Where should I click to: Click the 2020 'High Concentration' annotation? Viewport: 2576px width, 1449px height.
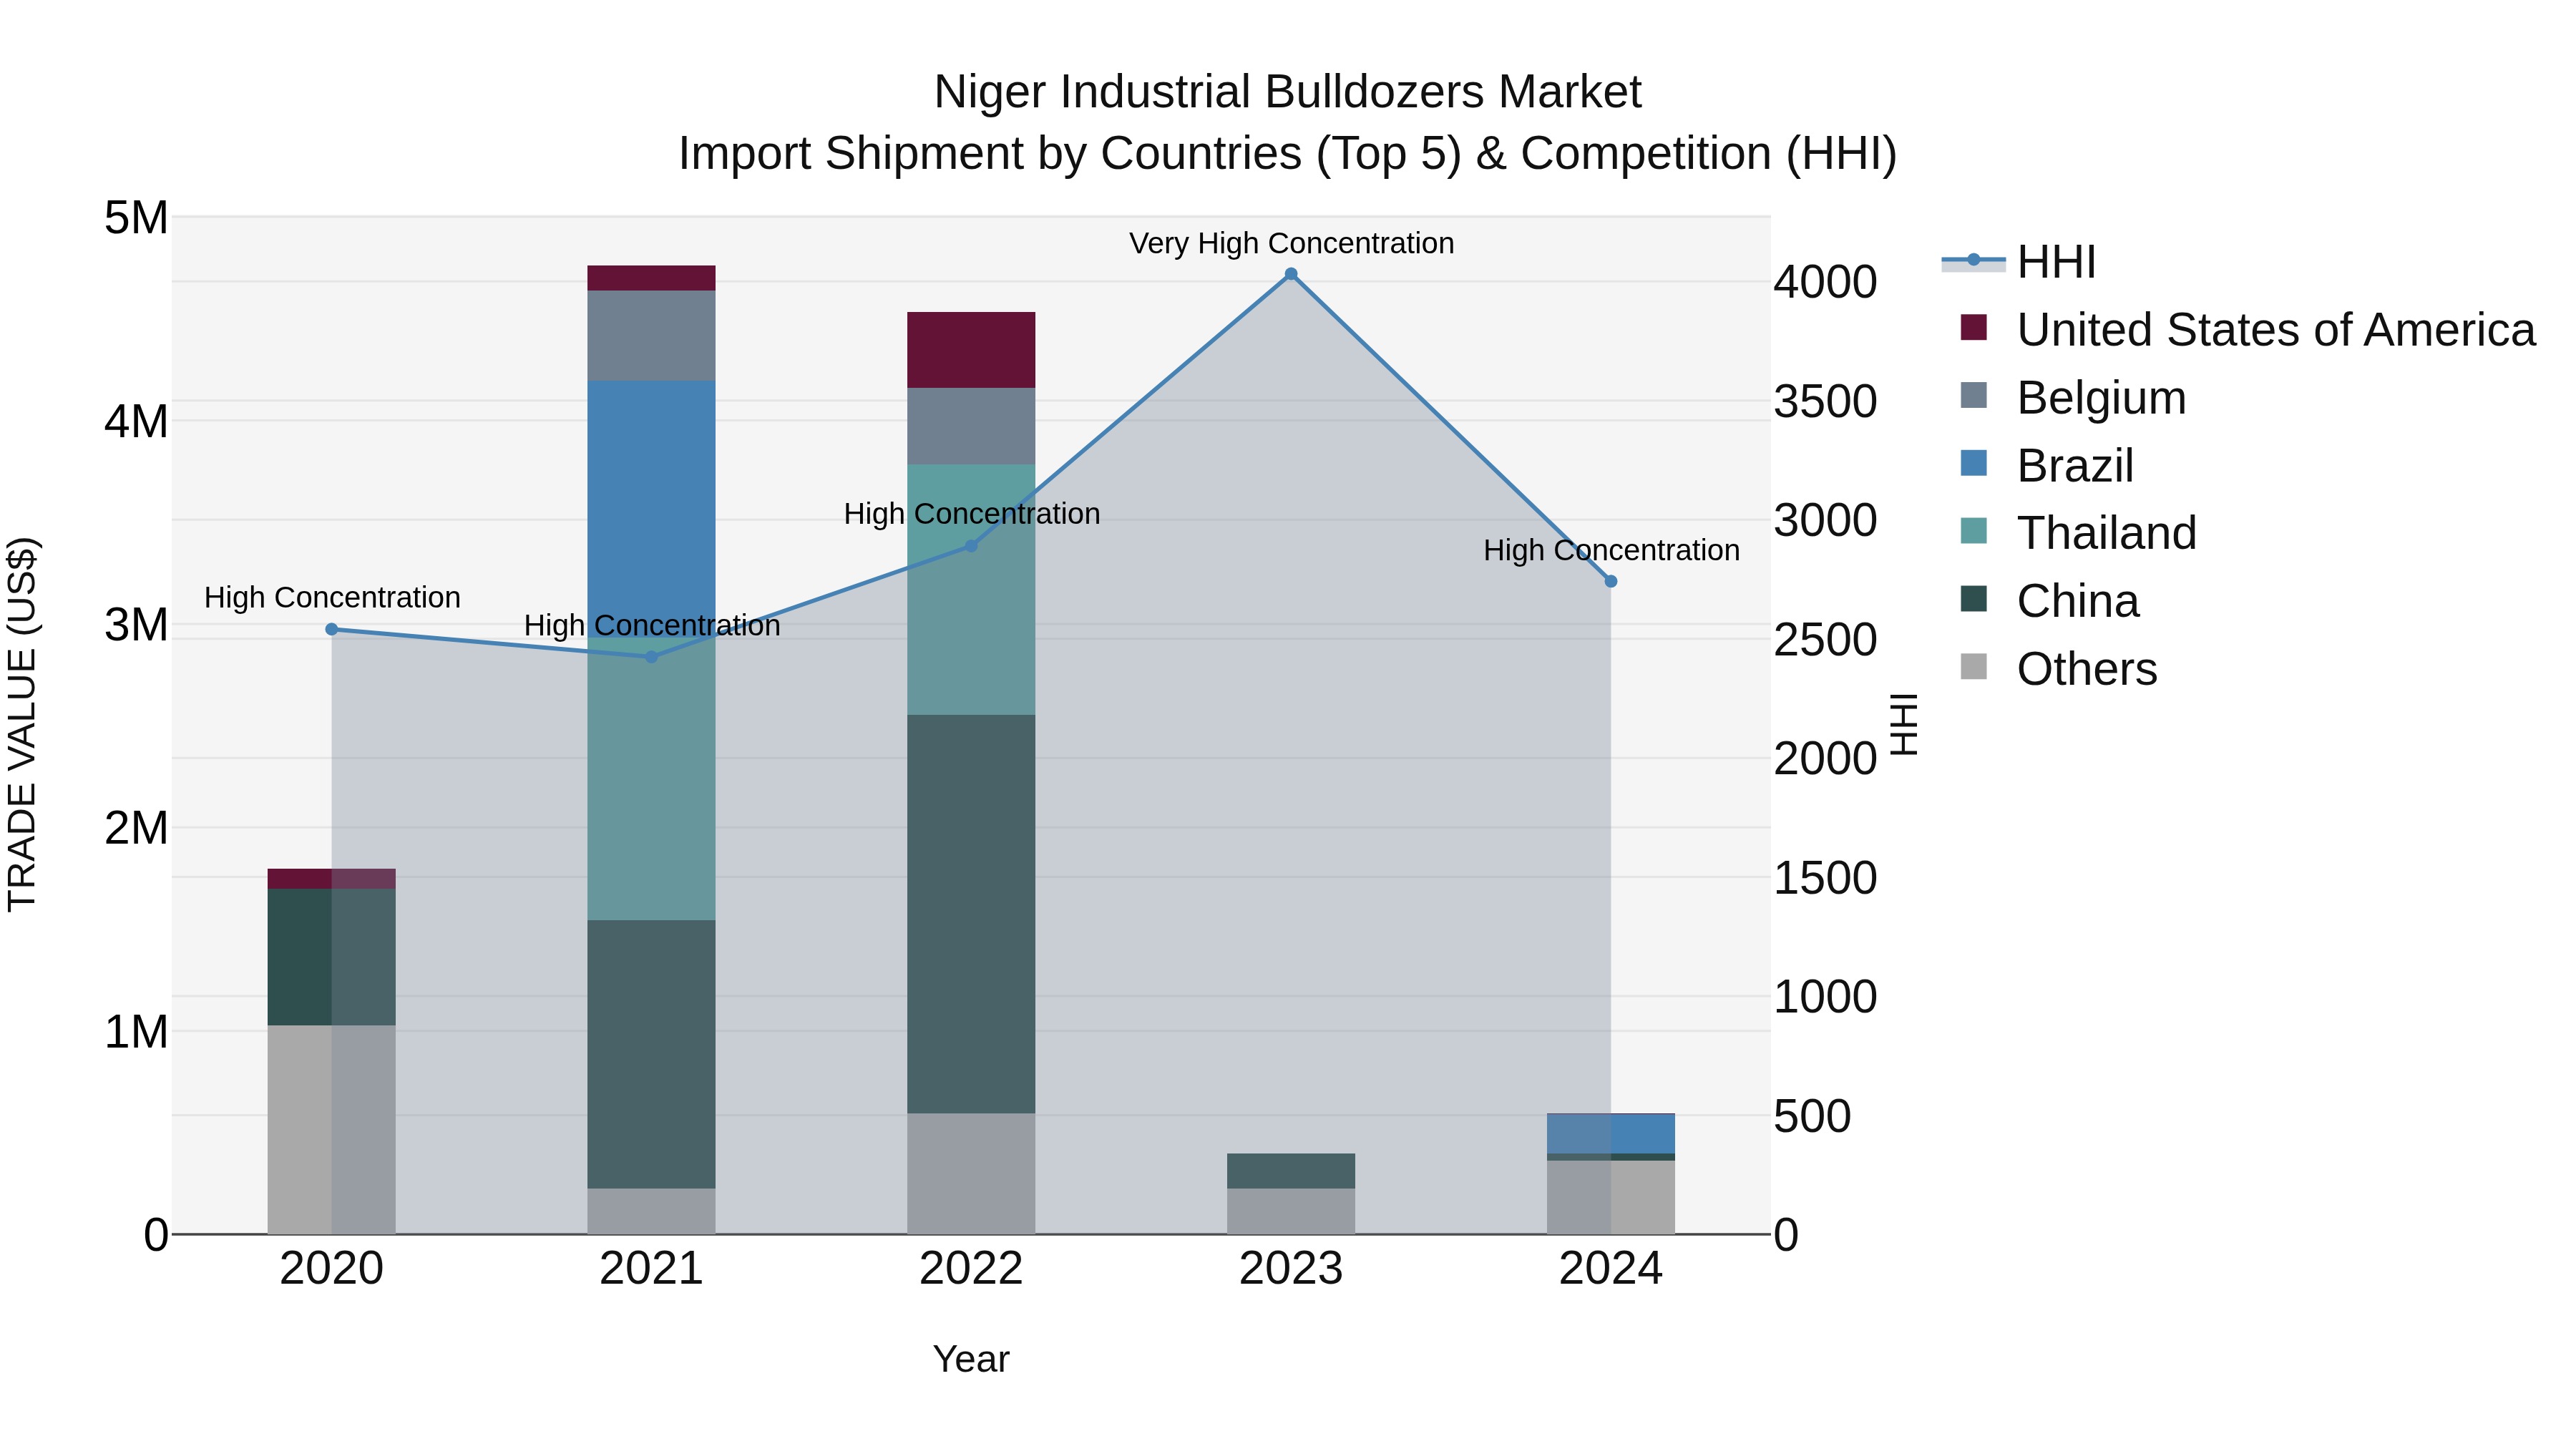click(332, 597)
